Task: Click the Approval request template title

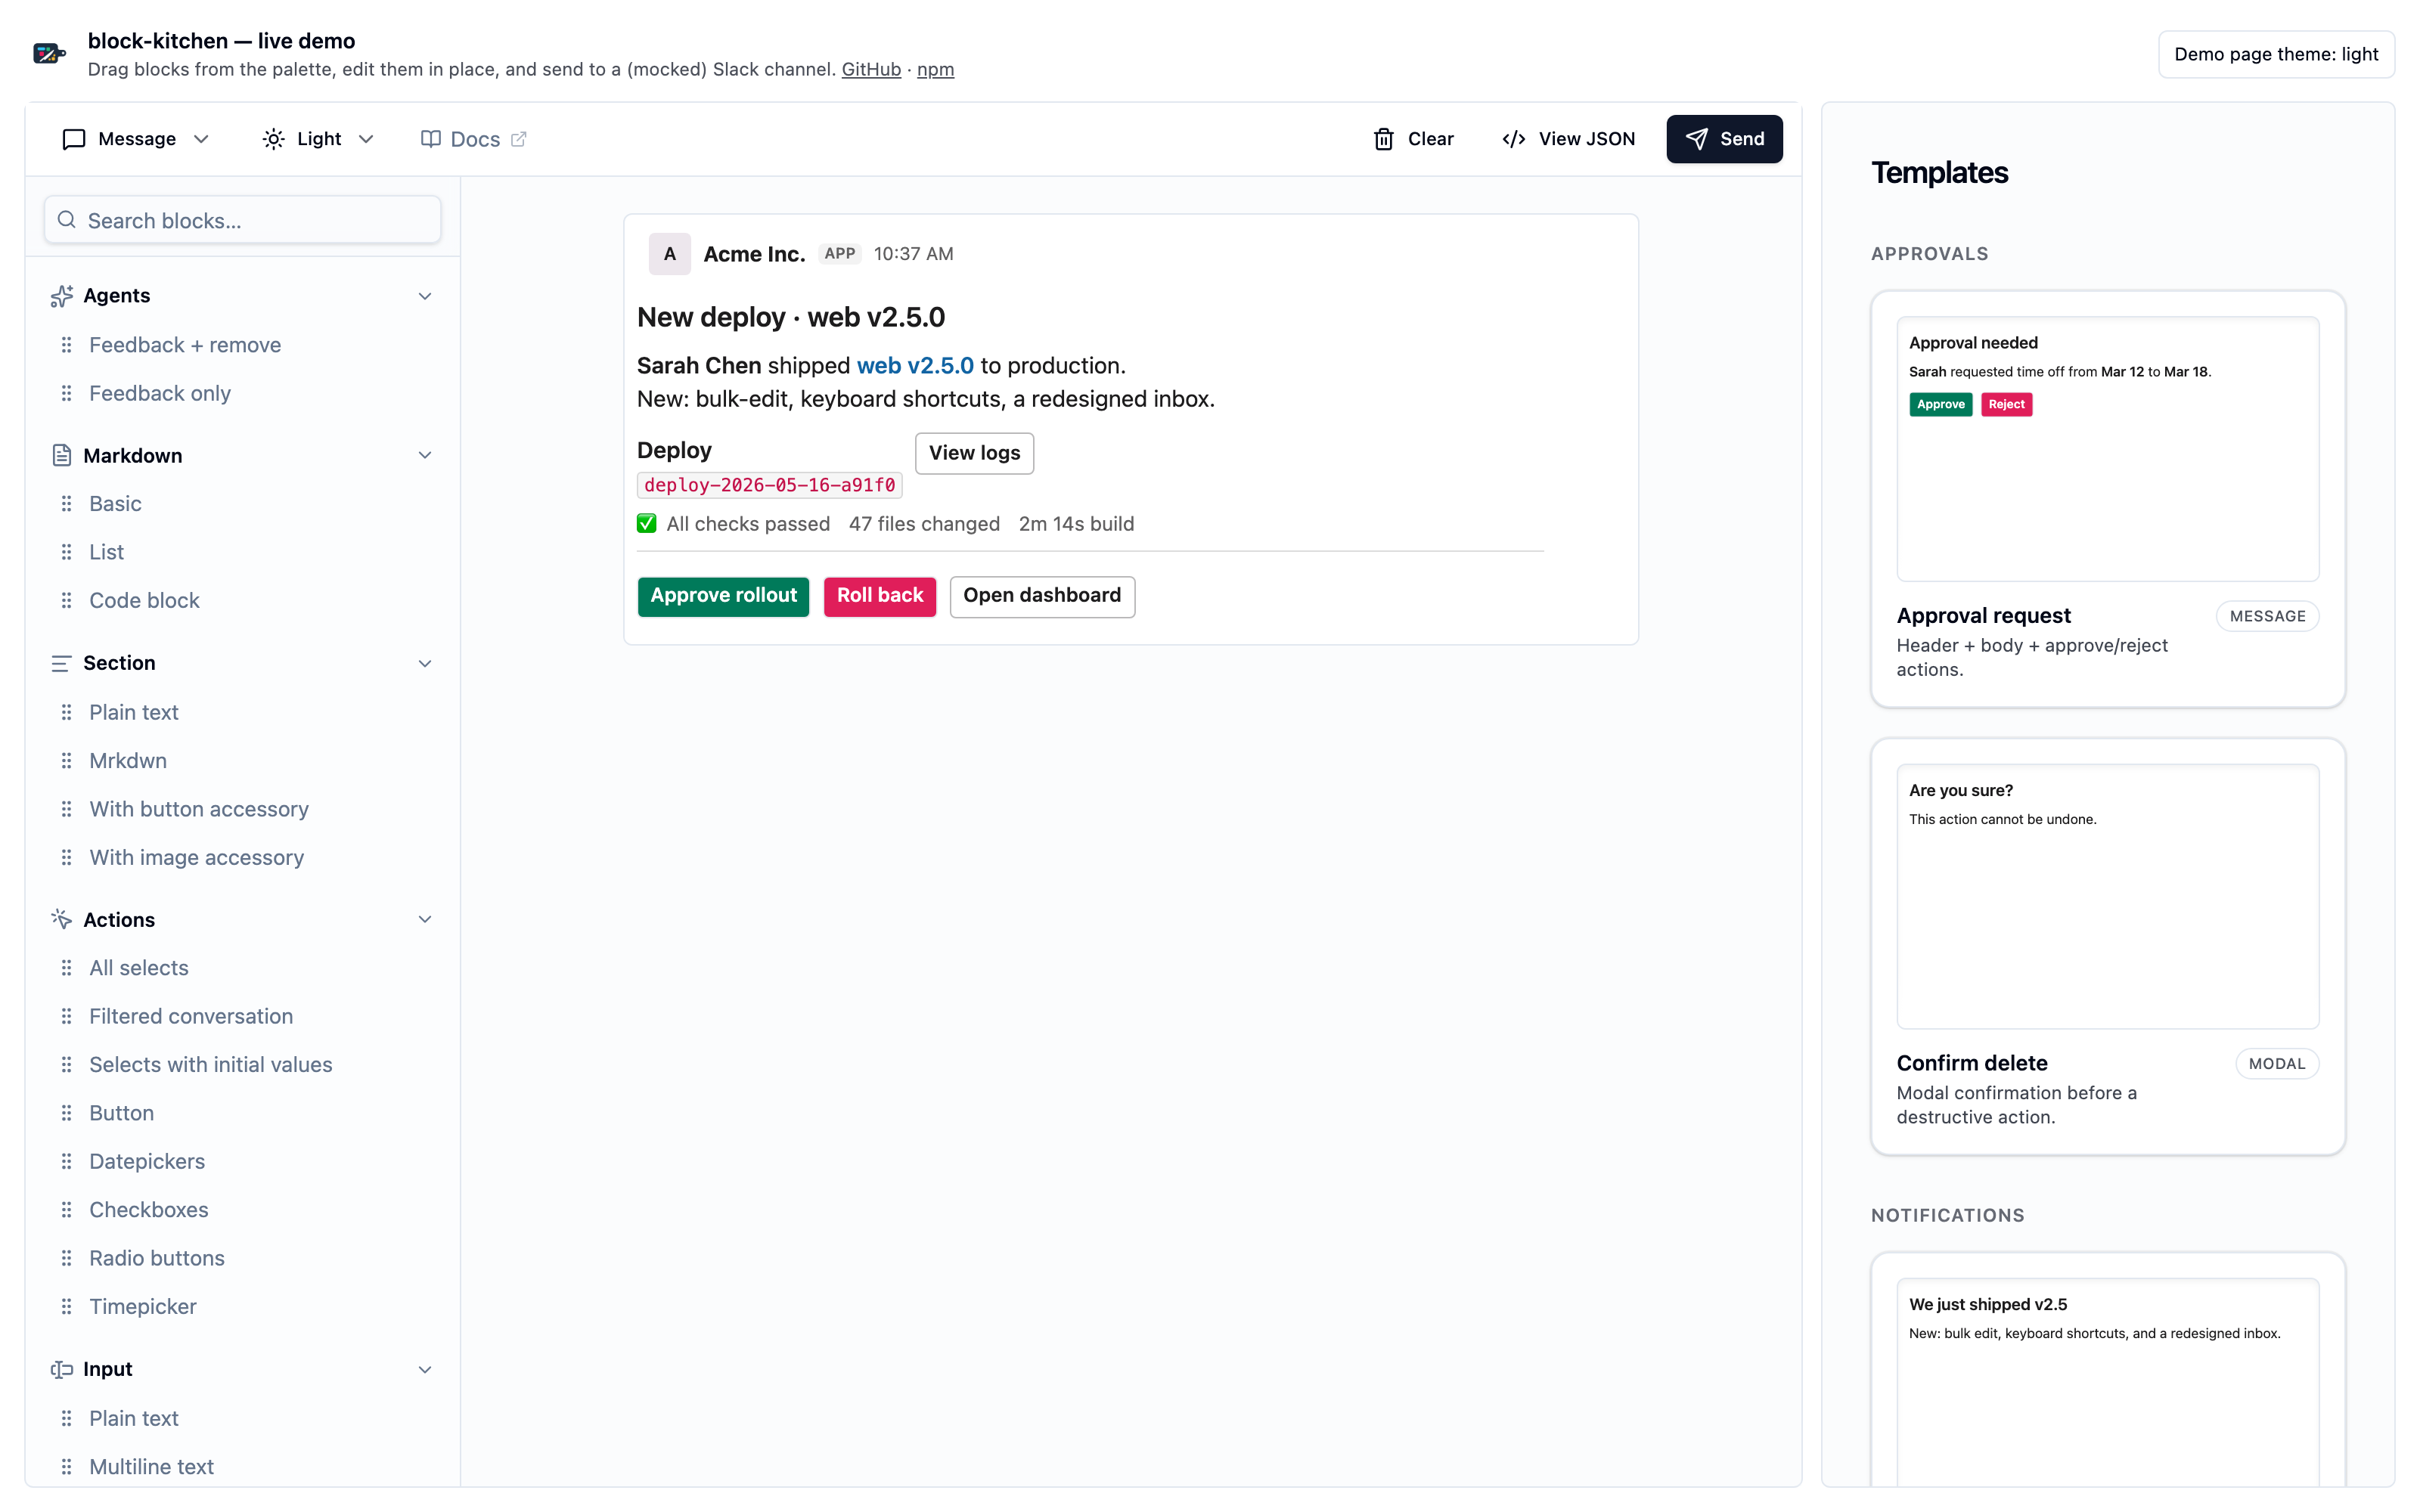Action: pos(1983,616)
